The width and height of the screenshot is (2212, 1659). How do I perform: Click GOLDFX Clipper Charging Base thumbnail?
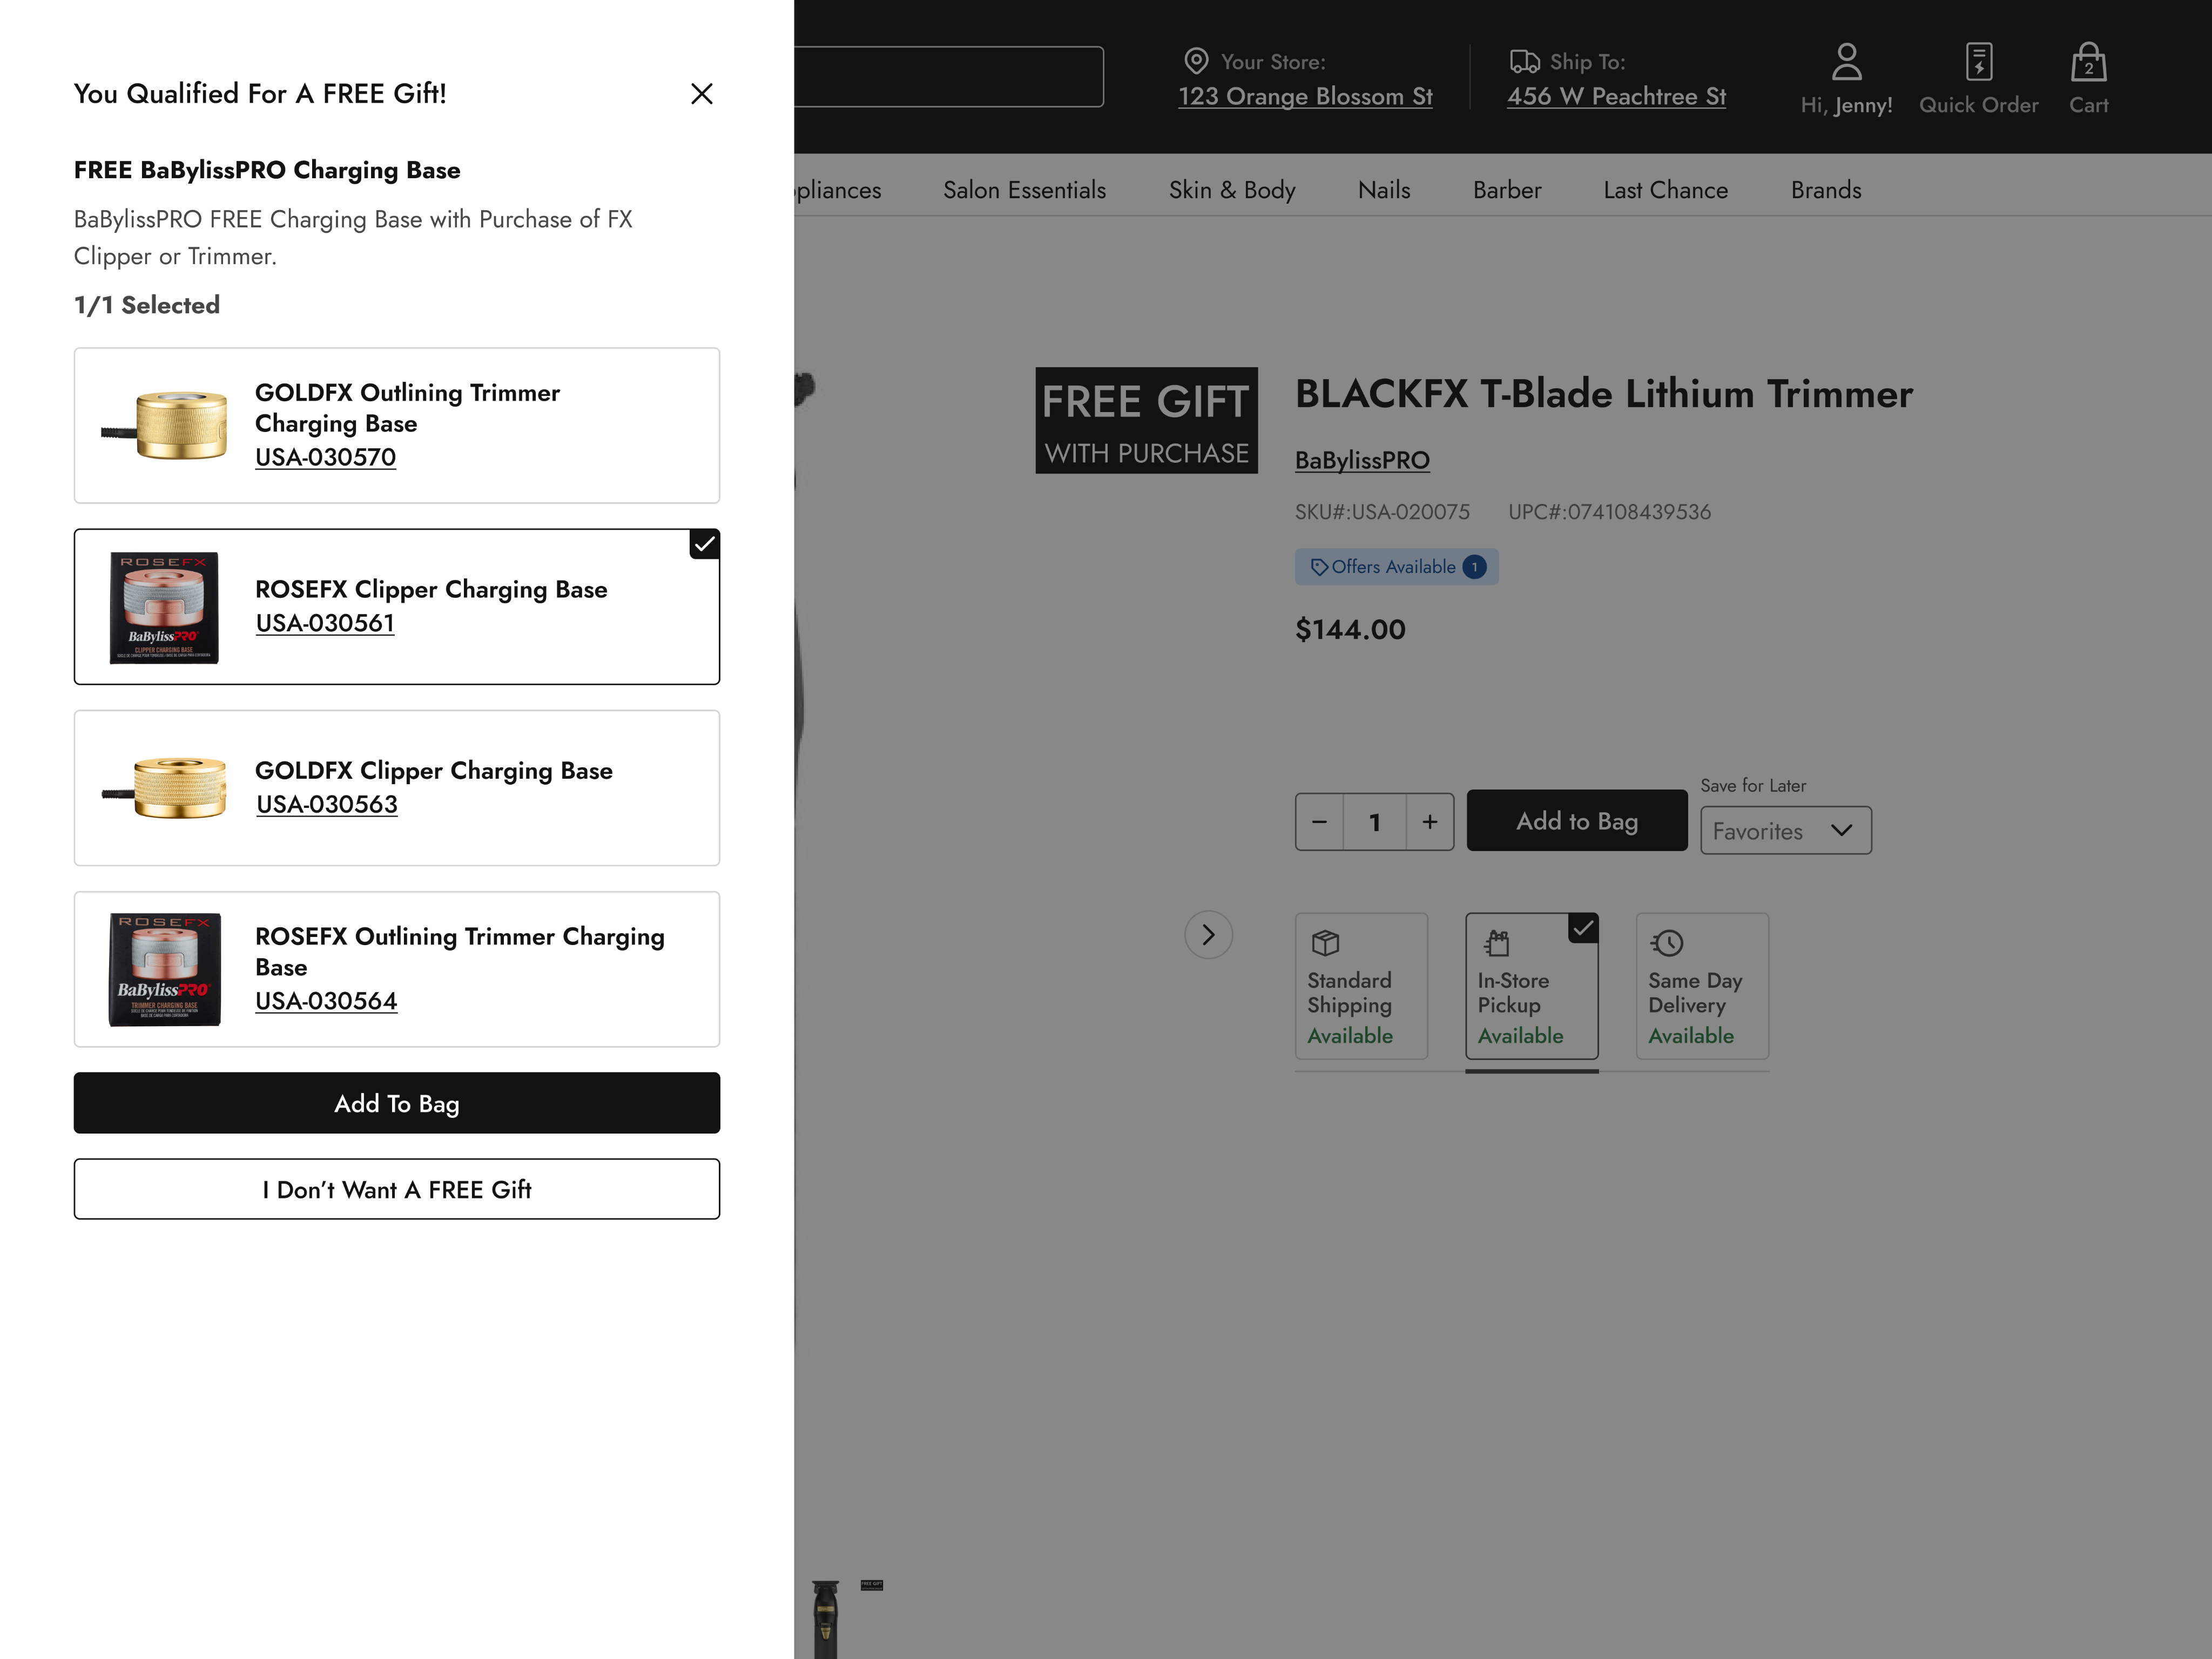165,788
